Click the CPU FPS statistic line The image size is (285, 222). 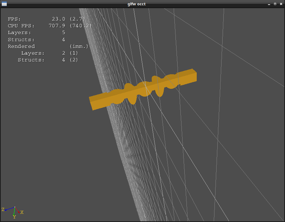(50, 26)
